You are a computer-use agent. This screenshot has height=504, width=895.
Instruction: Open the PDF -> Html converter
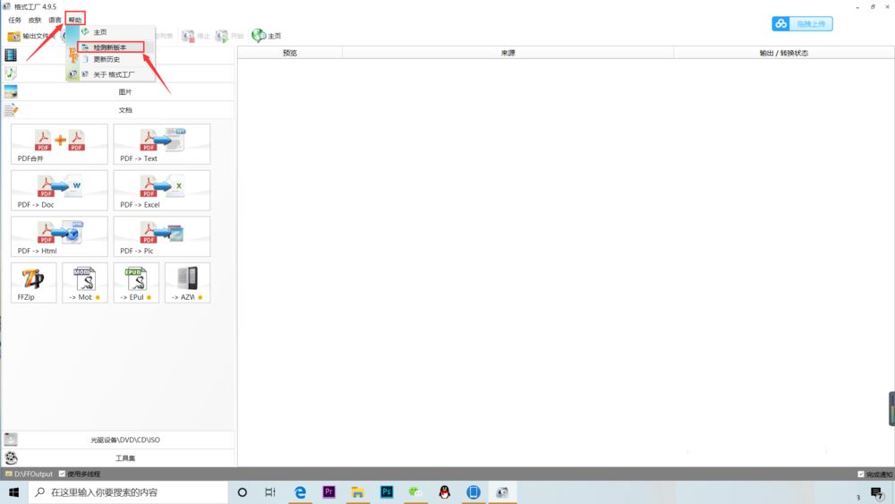(x=59, y=237)
